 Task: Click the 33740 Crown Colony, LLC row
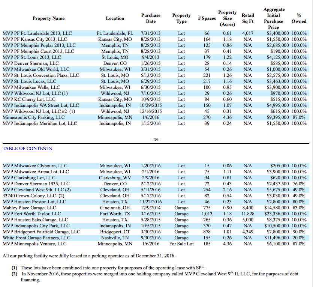[x=156, y=196]
